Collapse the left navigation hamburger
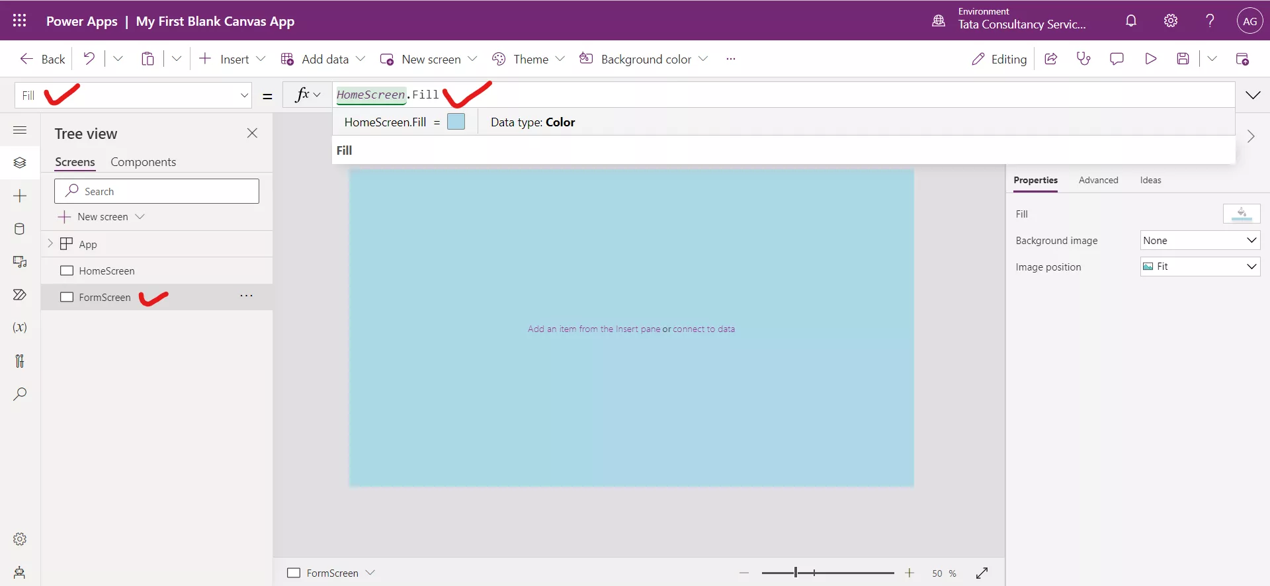This screenshot has width=1270, height=586. click(20, 130)
